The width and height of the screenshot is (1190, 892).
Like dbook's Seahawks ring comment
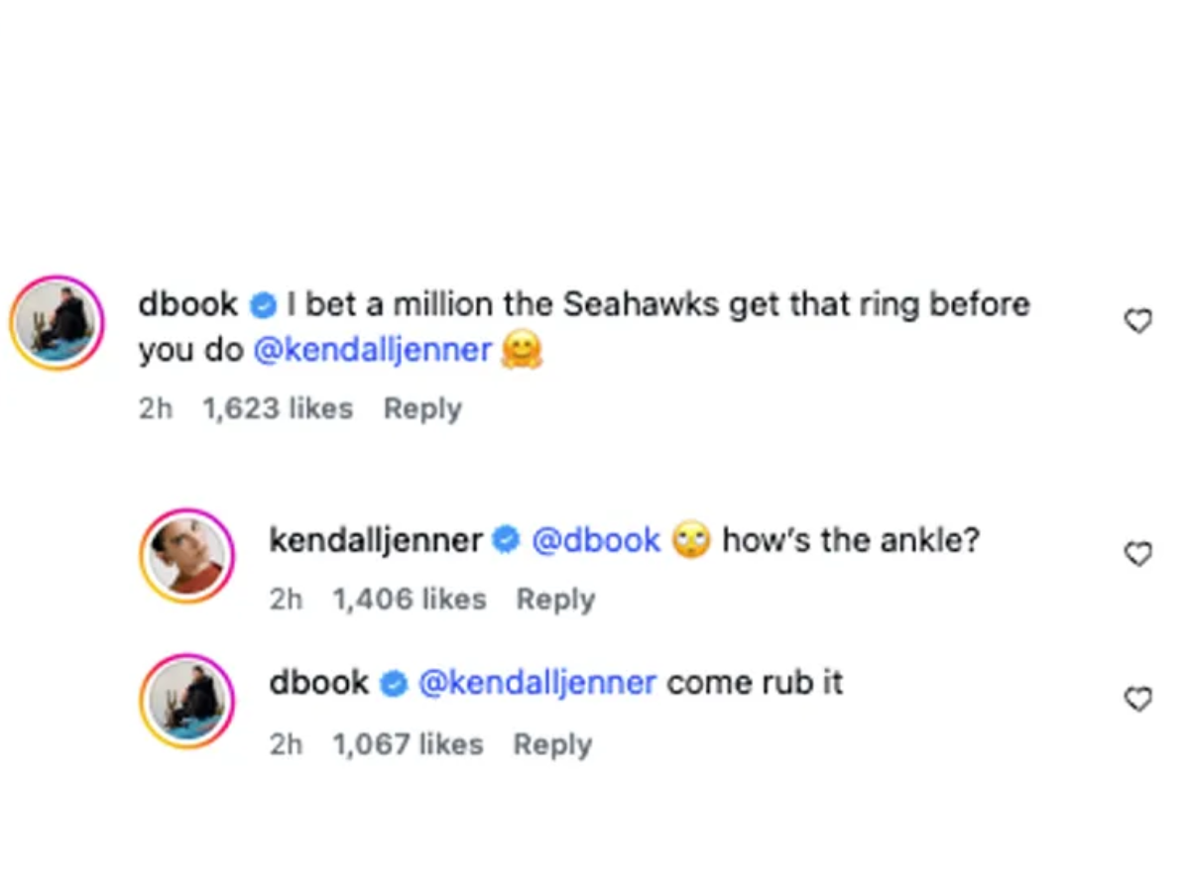(x=1139, y=321)
